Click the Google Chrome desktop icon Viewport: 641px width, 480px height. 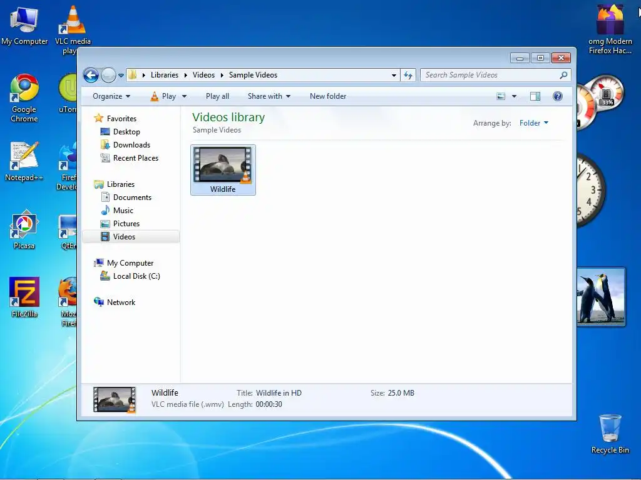click(24, 98)
